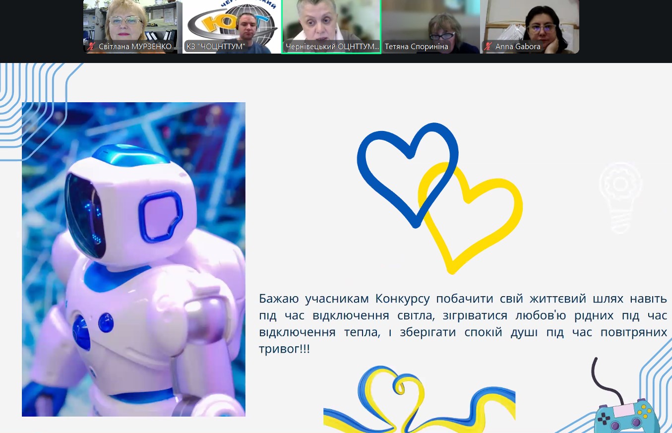Screen dimensions: 672x433
Task: Click muted mic icon beside Anna Gabora
Action: tap(488, 47)
